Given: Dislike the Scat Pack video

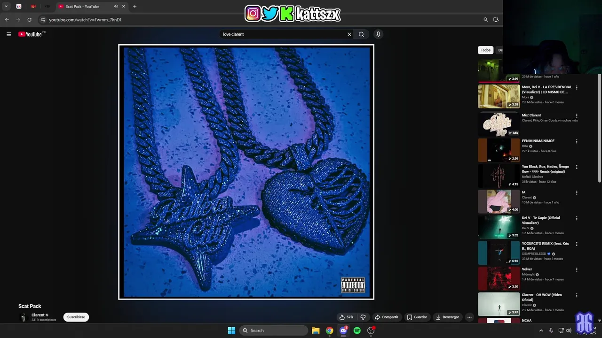Looking at the screenshot, I should point(363,317).
